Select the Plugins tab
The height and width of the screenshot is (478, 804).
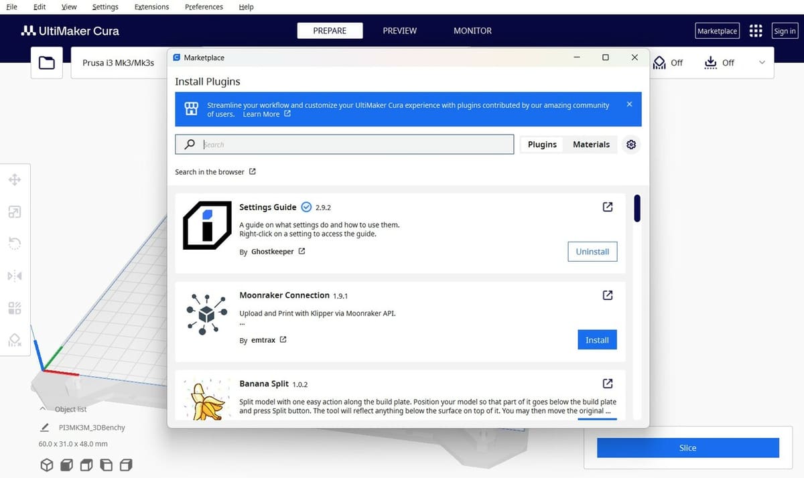[542, 145]
